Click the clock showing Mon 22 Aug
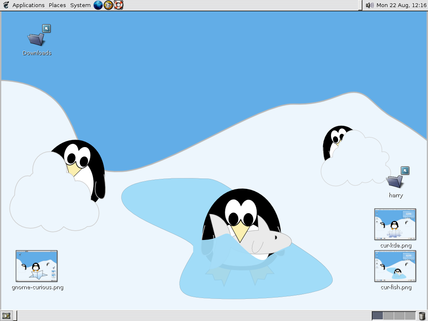 click(x=401, y=5)
